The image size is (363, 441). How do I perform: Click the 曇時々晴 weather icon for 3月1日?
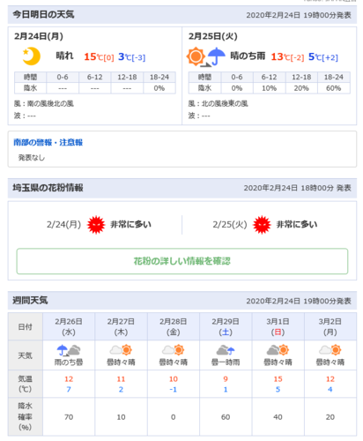278,350
